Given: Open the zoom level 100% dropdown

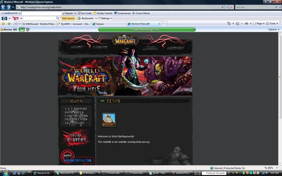Looking at the screenshot, I should [276, 168].
